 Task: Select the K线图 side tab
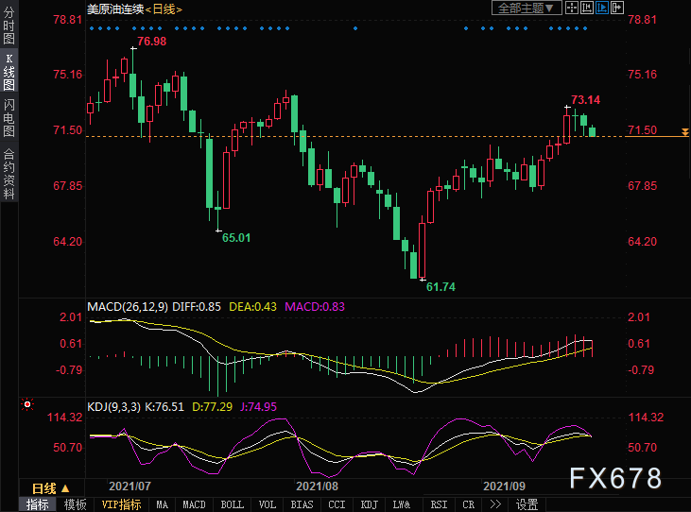click(x=9, y=72)
